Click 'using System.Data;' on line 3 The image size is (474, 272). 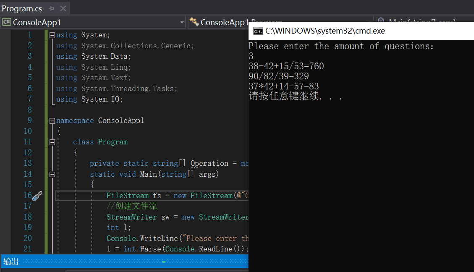pyautogui.click(x=93, y=57)
